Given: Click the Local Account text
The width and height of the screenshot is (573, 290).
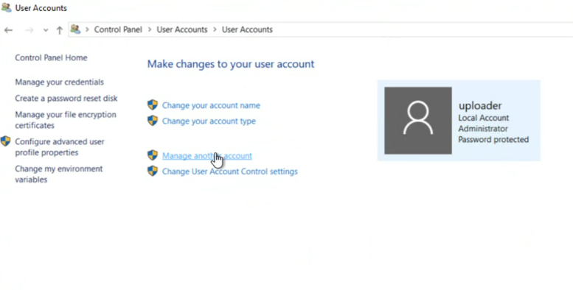Looking at the screenshot, I should coord(484,118).
